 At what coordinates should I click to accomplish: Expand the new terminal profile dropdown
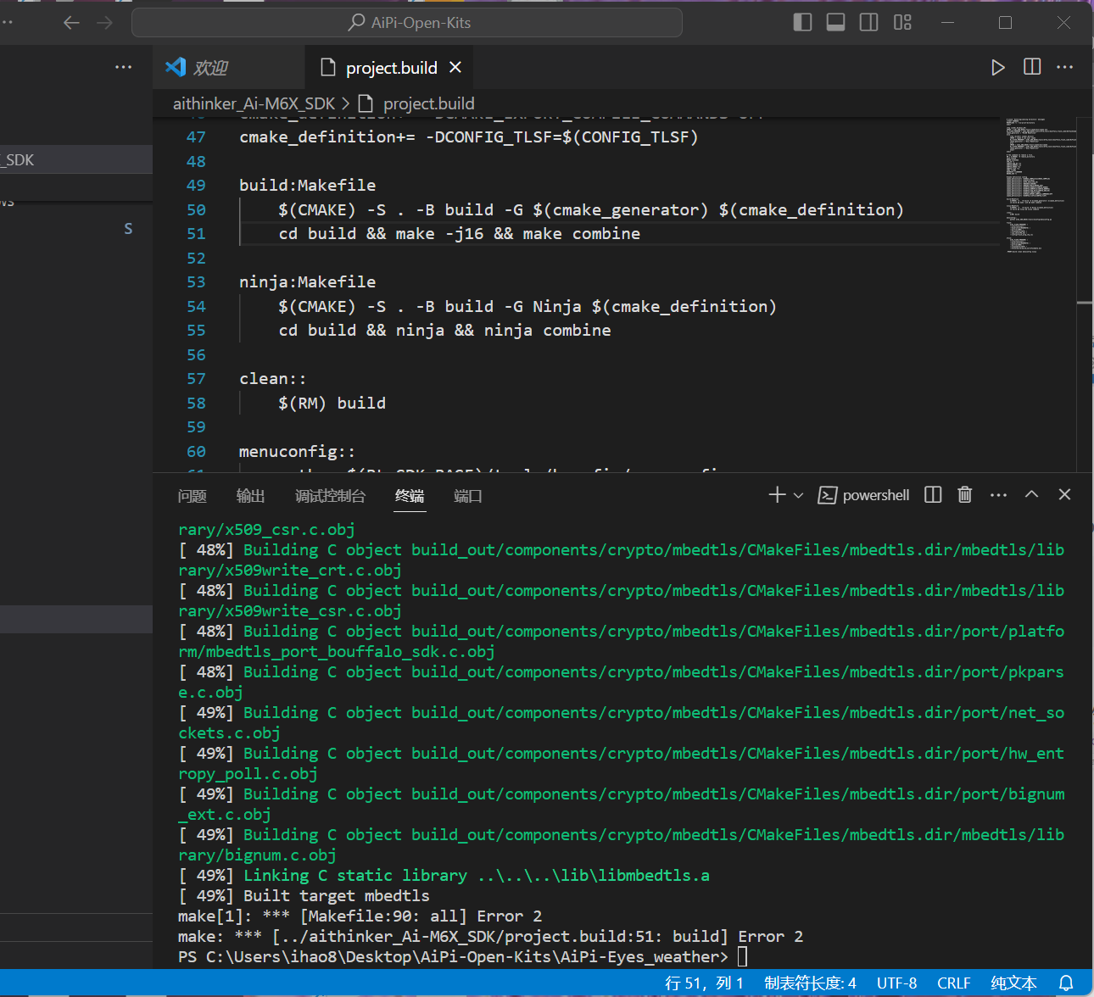tap(799, 495)
